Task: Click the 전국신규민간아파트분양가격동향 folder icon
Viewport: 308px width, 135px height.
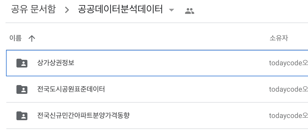Action: click(x=22, y=116)
